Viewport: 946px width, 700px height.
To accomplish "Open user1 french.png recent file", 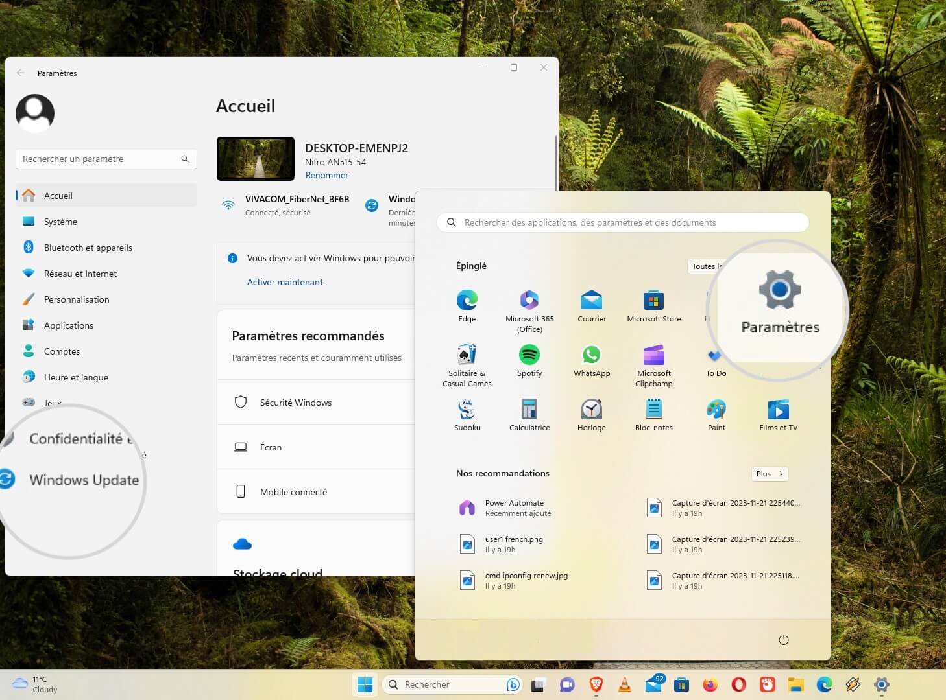I will point(501,544).
